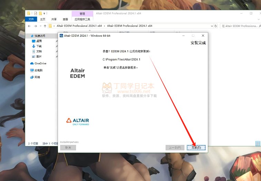Click the Quick Access properties toolbar icon
The height and width of the screenshot is (181, 261).
coord(36,13)
